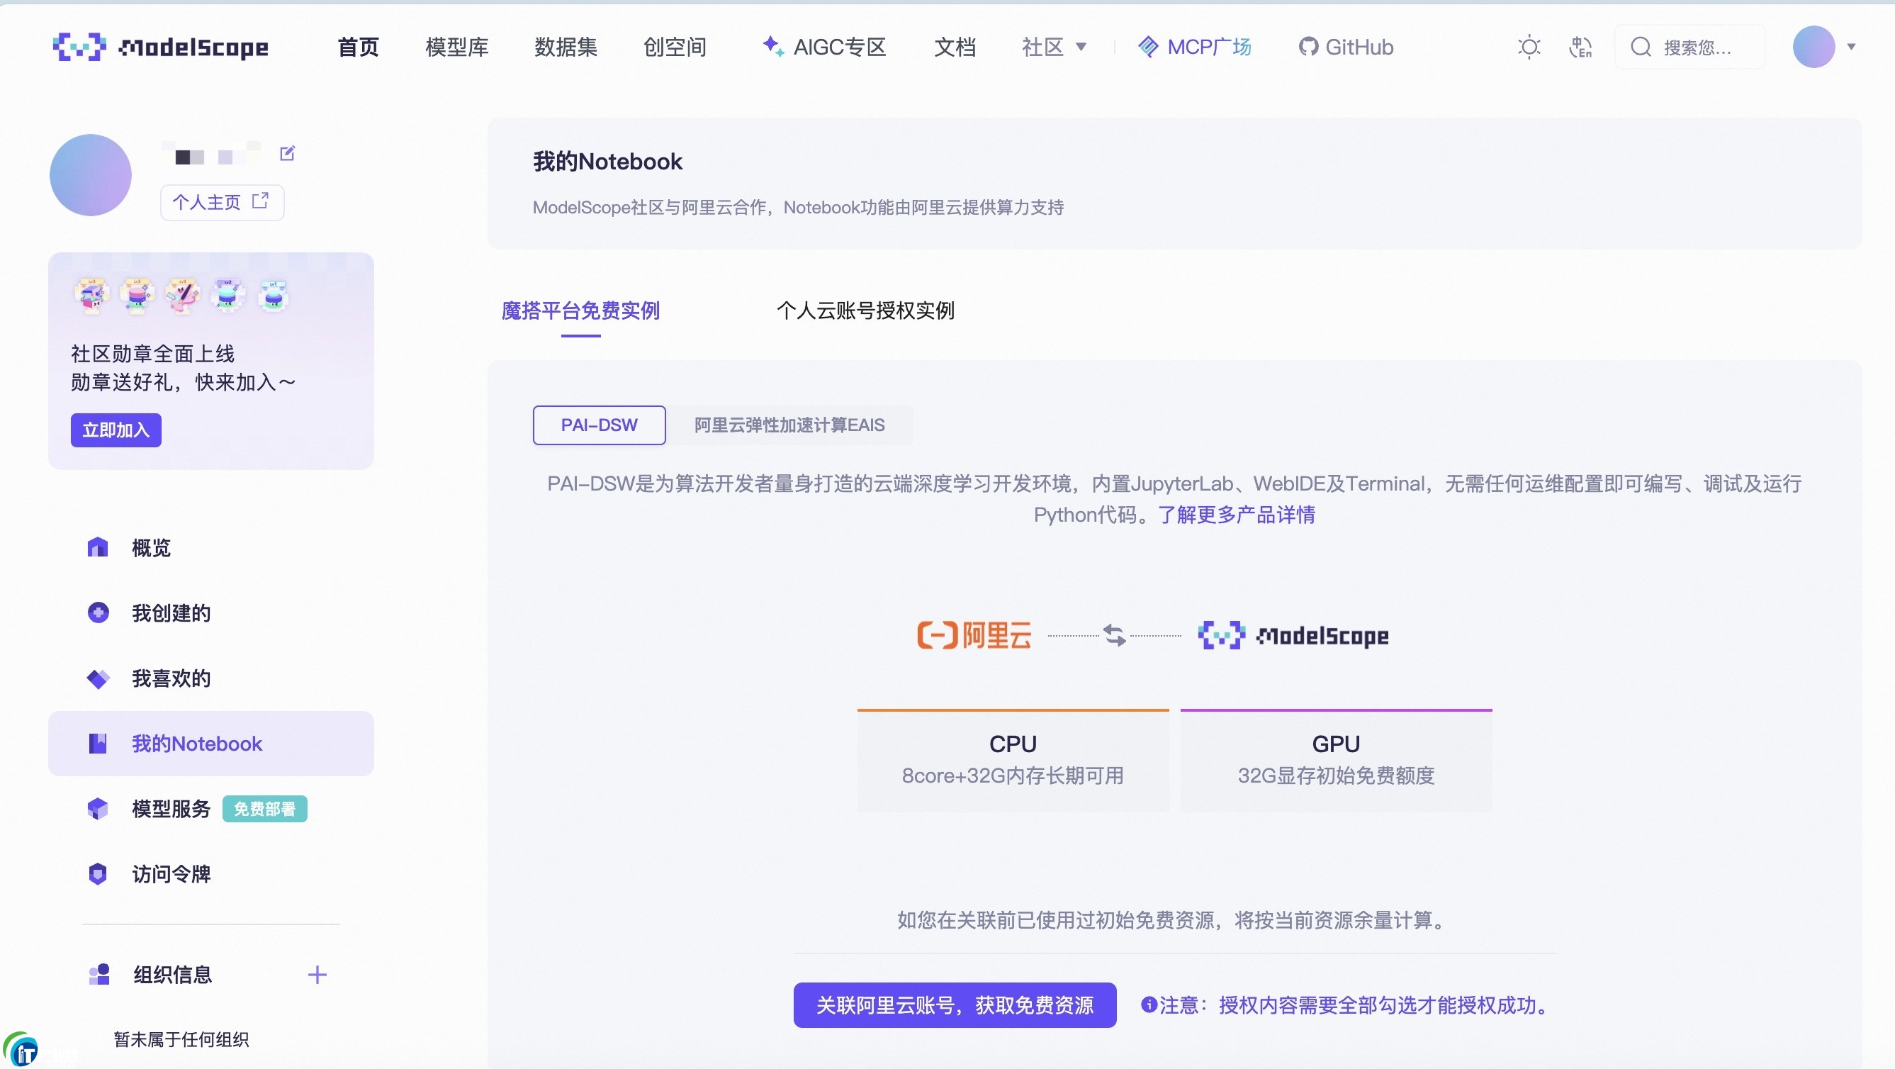Click the AIGC sparkle icon
This screenshot has height=1069, width=1895.
772,45
